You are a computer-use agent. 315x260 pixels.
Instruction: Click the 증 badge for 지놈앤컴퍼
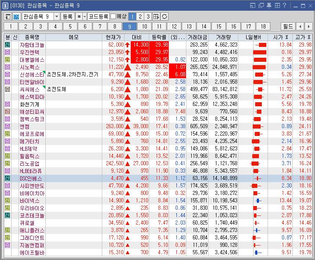7,245
